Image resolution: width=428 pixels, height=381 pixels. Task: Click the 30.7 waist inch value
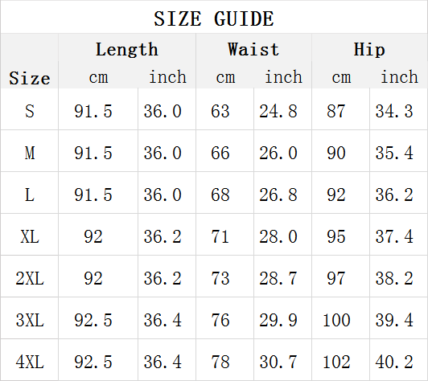(278, 363)
